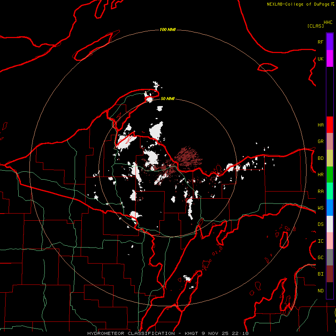
Task: Click the HA legend label
Action: [x=320, y=125]
